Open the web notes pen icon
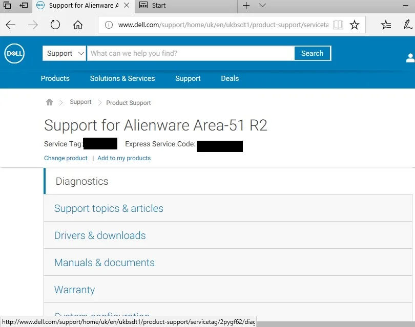 408,25
